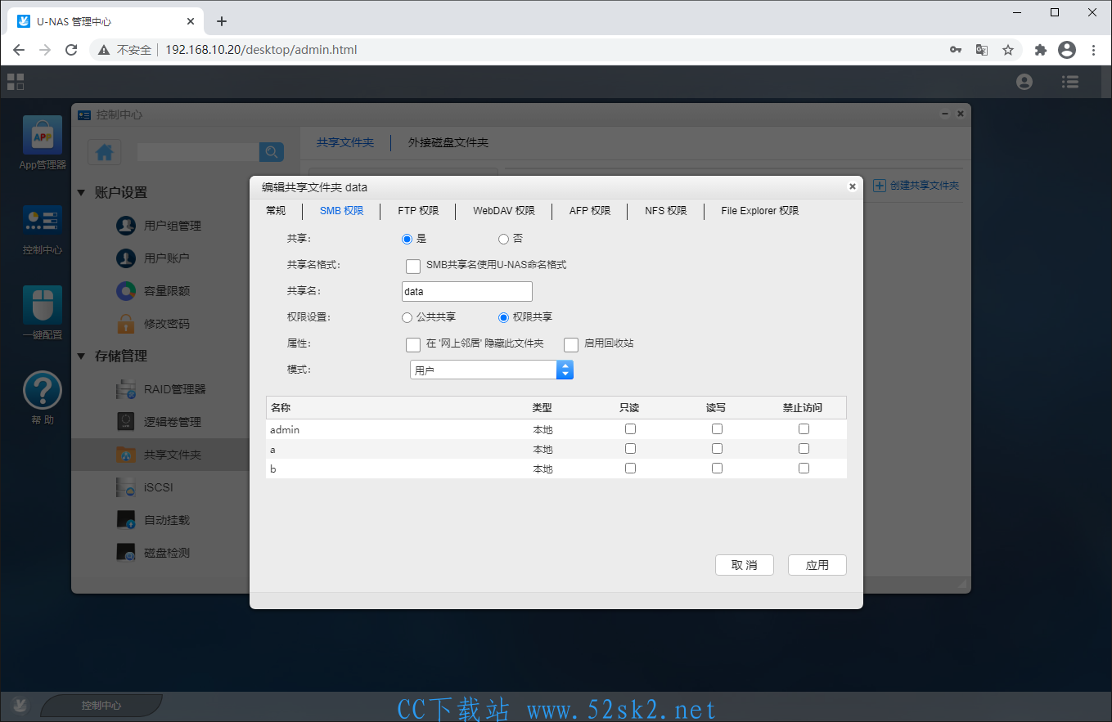Select 共享文件夹 in the sidebar
This screenshot has width=1112, height=722.
point(160,455)
